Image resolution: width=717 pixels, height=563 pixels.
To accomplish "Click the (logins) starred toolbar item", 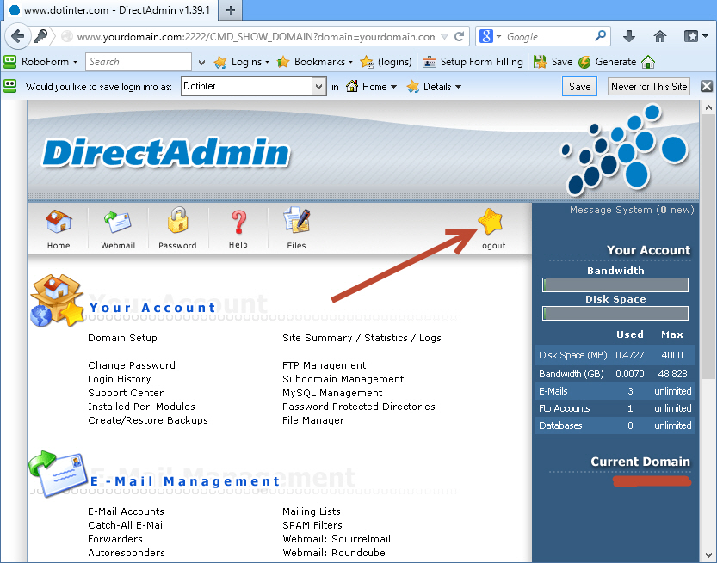I will [x=386, y=62].
